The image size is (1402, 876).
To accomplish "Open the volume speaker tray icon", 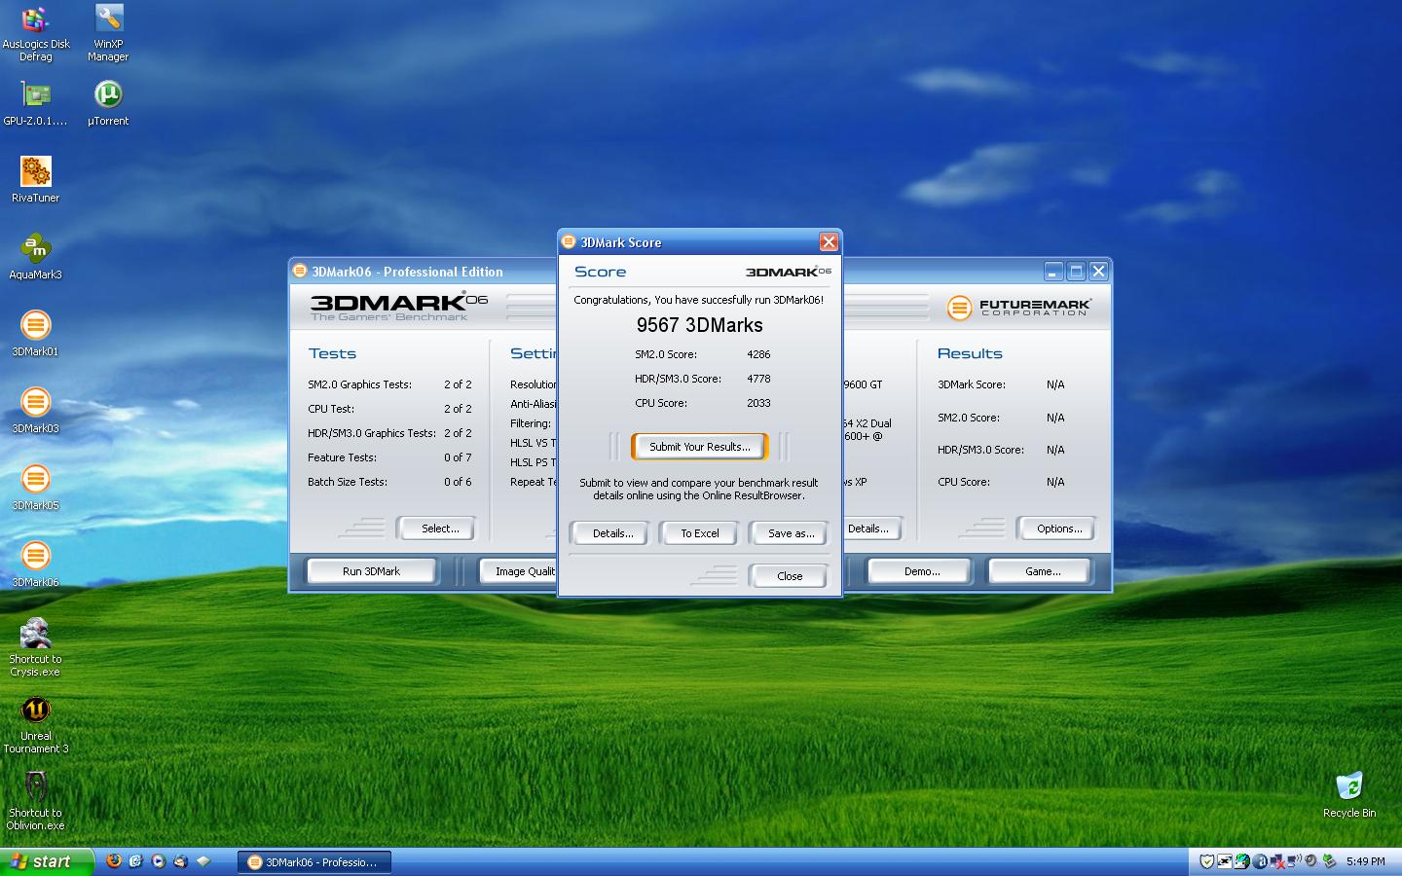I will pos(1311,860).
